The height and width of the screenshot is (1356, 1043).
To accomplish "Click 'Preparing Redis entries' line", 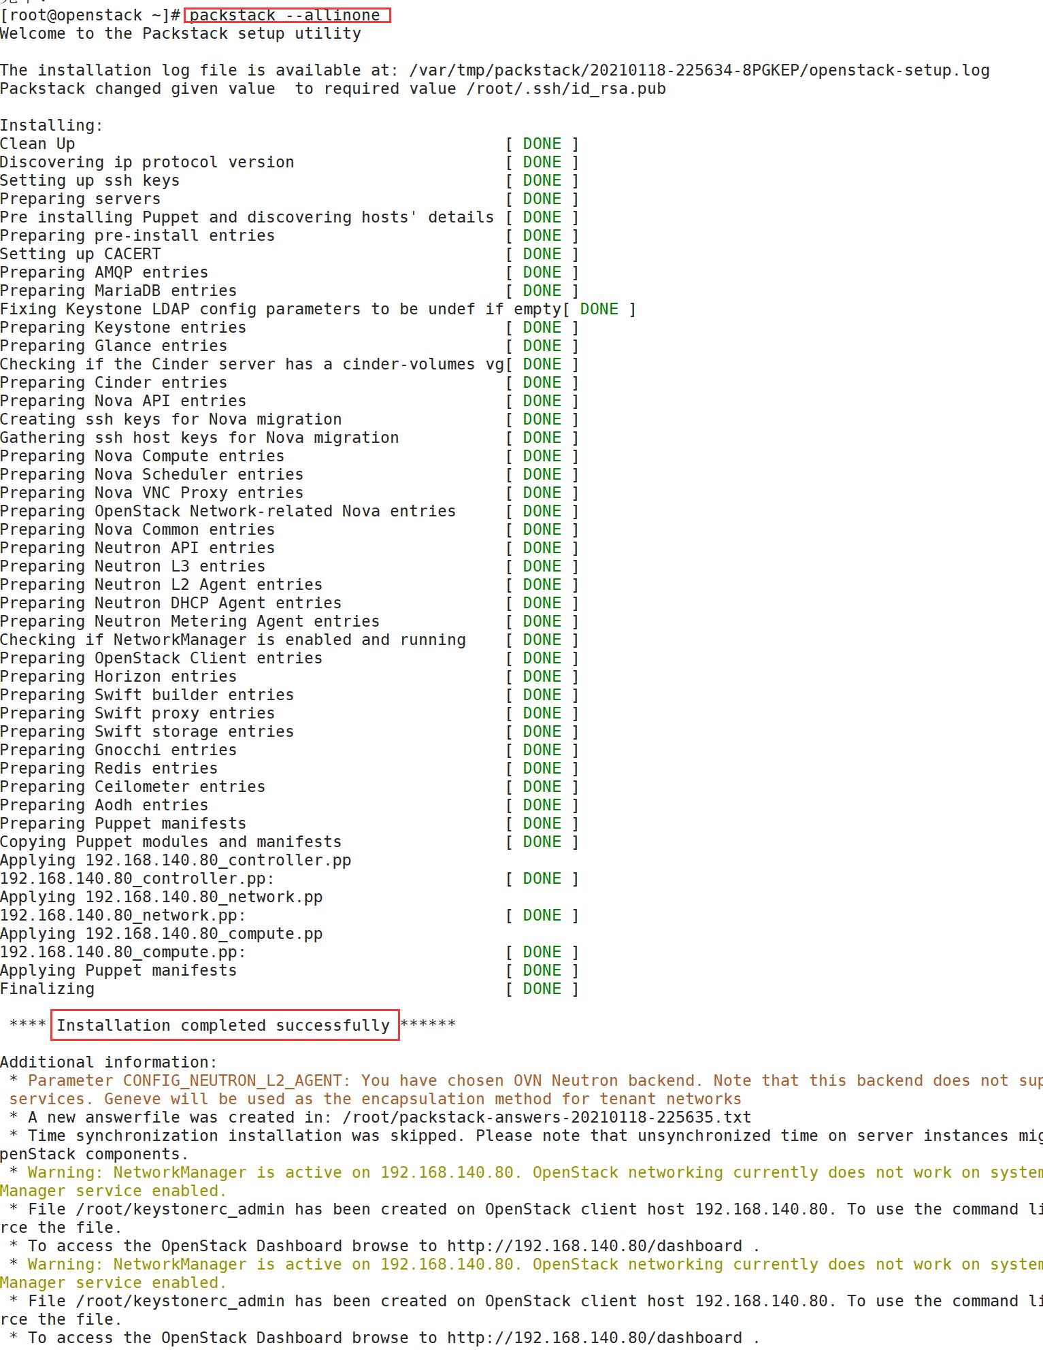I will point(109,769).
